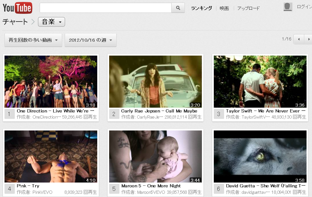Open the 映画 menu link
The height and width of the screenshot is (197, 312).
[x=224, y=8]
